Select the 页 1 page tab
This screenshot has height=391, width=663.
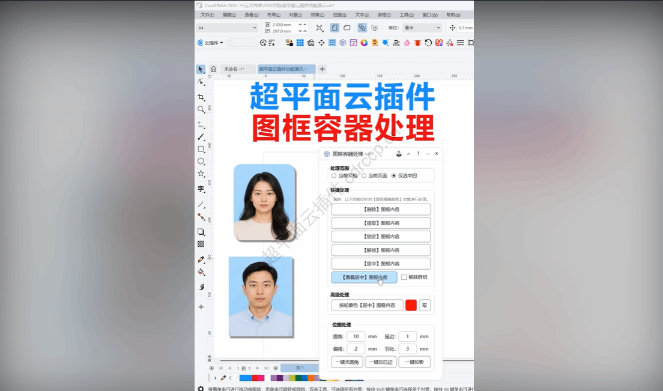point(300,368)
